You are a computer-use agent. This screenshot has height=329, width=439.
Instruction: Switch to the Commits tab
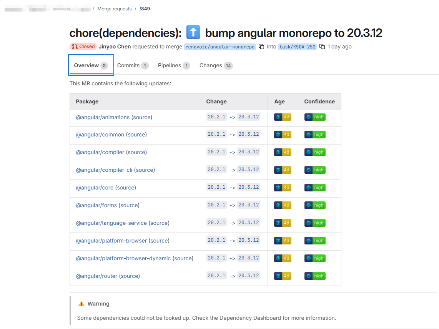(x=133, y=65)
